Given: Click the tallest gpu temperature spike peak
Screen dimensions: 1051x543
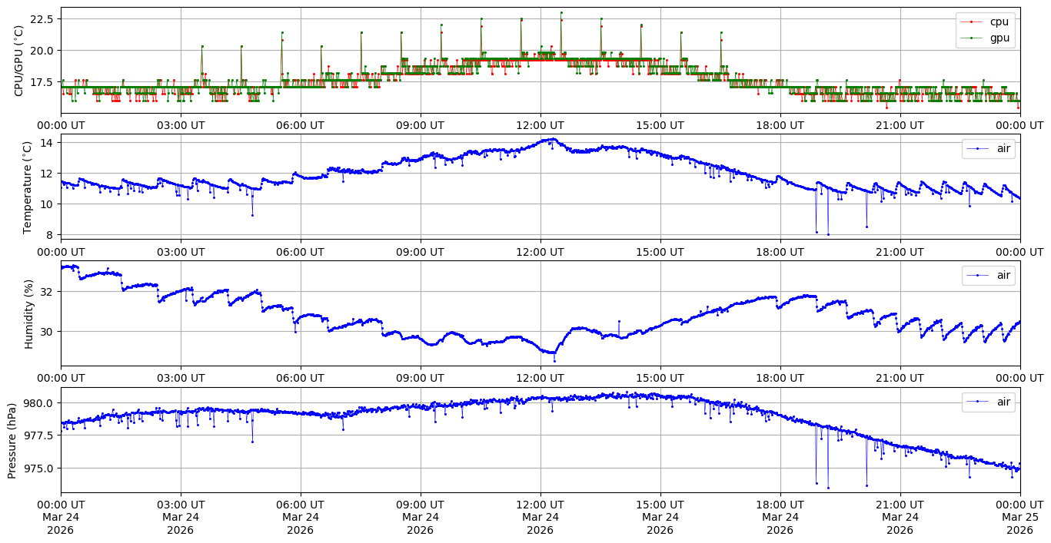Looking at the screenshot, I should click(561, 12).
